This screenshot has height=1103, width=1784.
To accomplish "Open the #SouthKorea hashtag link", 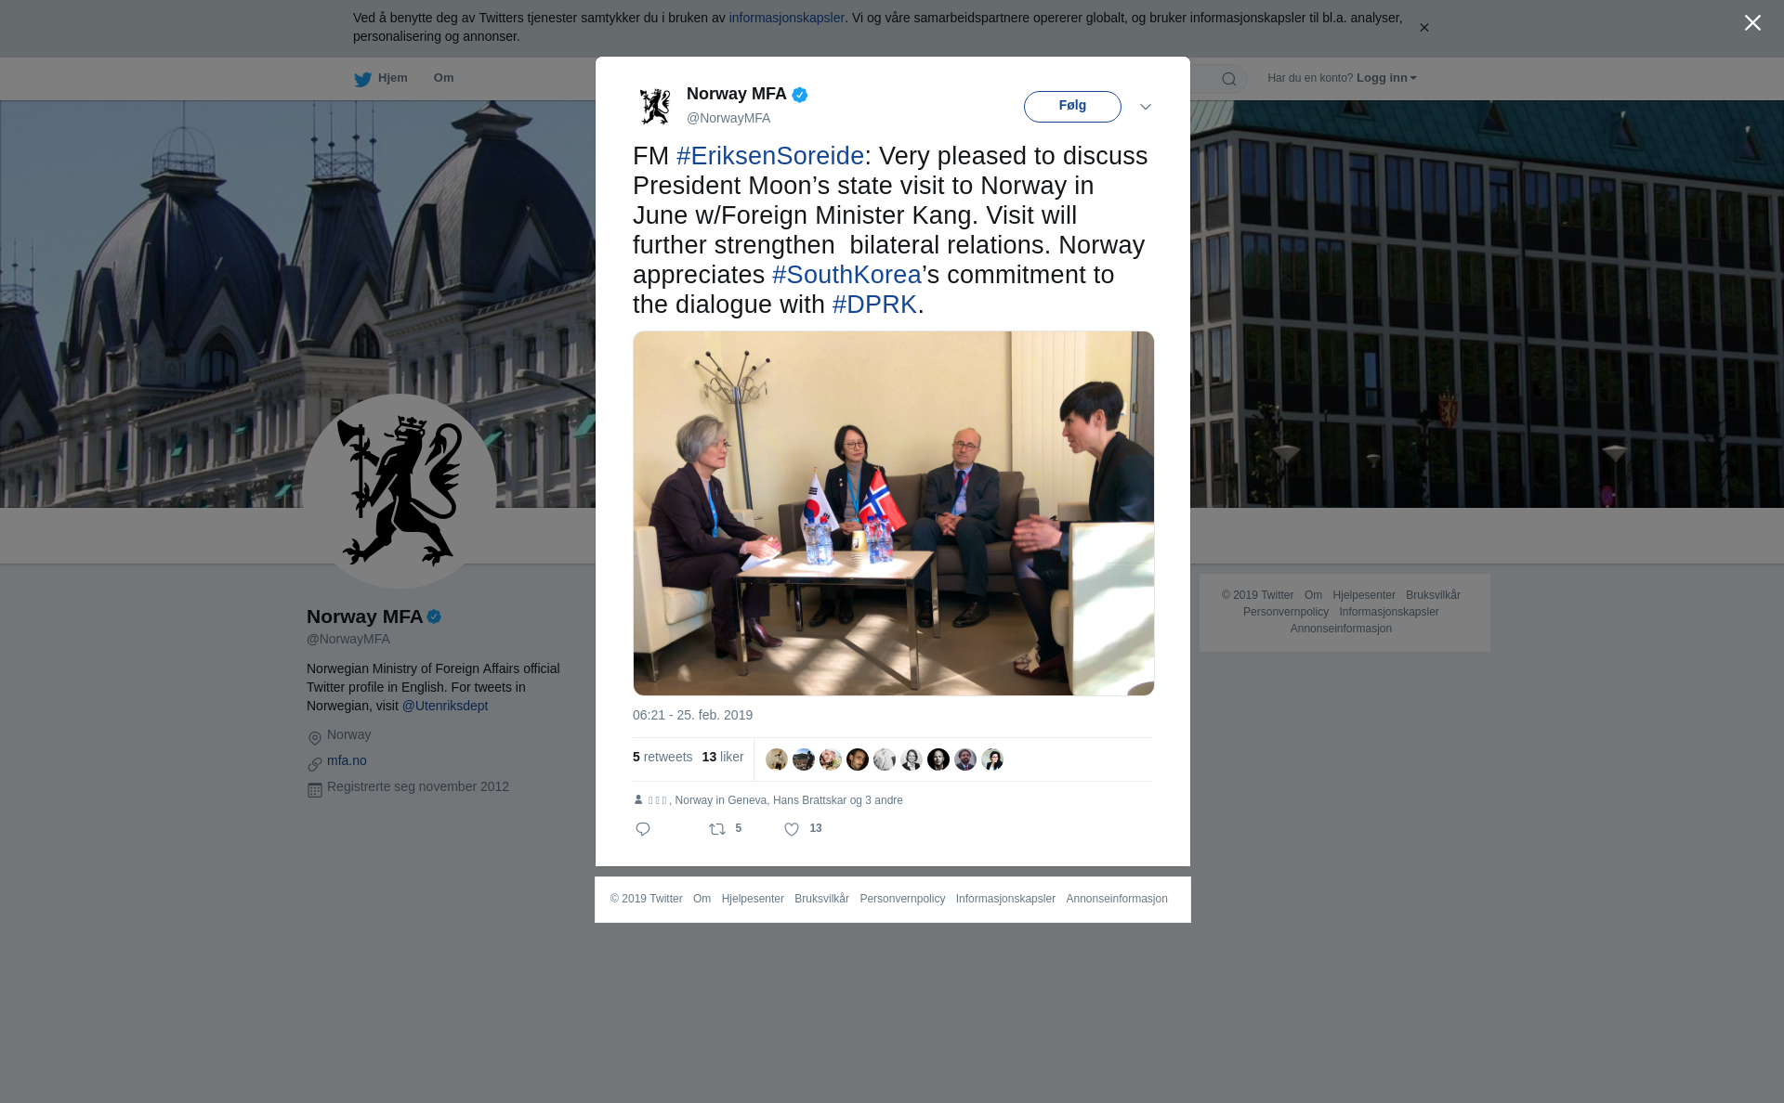I will tap(846, 275).
